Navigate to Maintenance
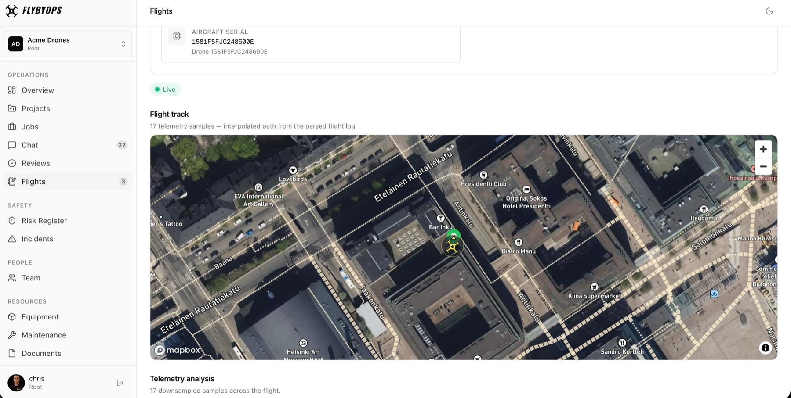 68,335
